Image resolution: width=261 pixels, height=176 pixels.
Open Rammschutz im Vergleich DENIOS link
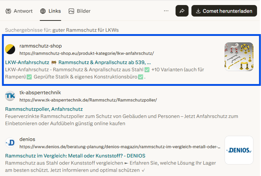click(75, 156)
